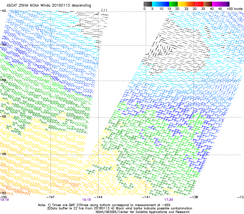Pick the red 30–35 knots color segment
Viewport: 244px width, 214px height.
click(x=199, y=4)
